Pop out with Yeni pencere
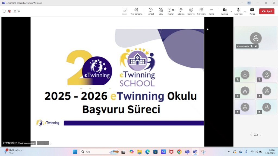The width and height of the screenshot is (278, 156). [x=136, y=11]
